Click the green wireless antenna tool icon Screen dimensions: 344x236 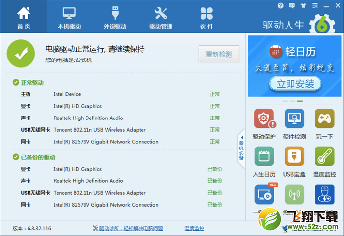point(294,194)
